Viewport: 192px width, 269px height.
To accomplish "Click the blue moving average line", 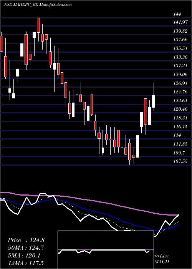I will pos(89,210).
